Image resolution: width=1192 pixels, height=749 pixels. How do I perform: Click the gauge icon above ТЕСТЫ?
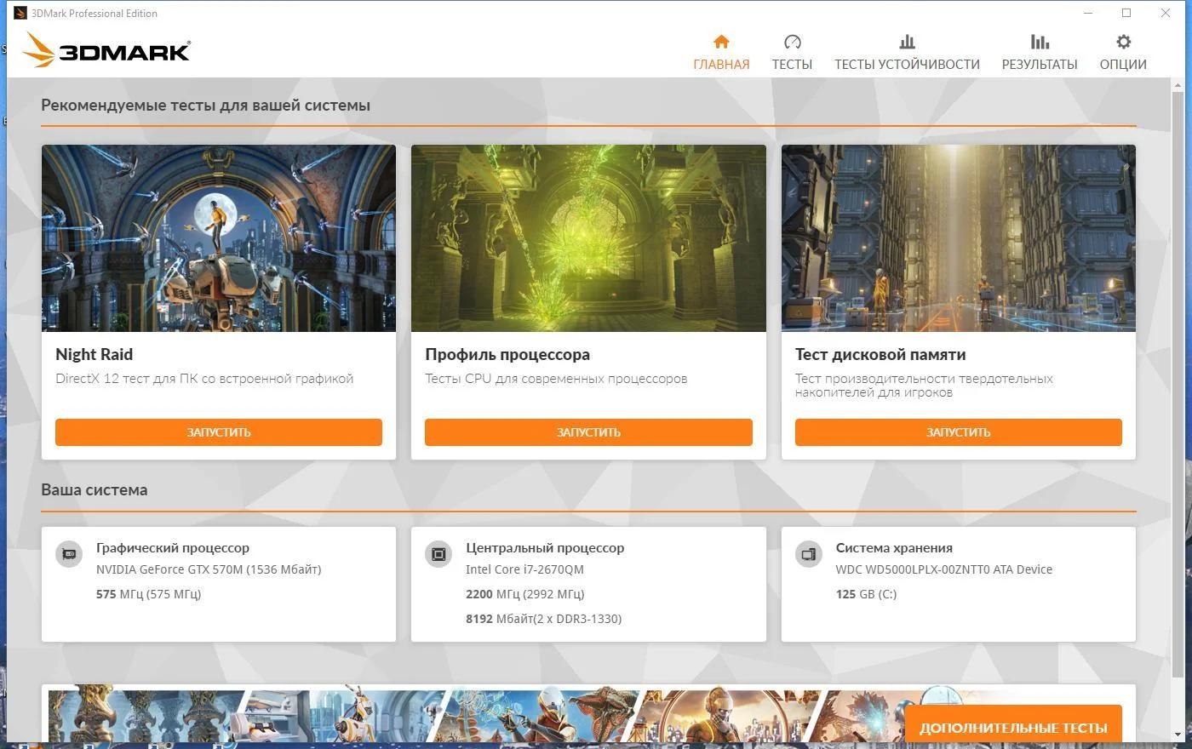(792, 42)
